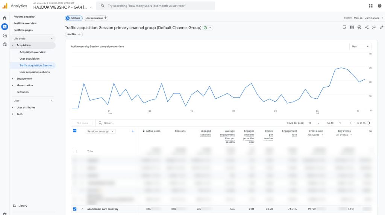The width and height of the screenshot is (385, 215).
Task: Click the green report status check icon
Action: [x=205, y=28]
